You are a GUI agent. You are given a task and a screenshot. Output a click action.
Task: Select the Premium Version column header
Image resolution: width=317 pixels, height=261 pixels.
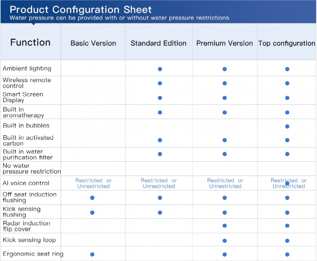click(x=225, y=43)
